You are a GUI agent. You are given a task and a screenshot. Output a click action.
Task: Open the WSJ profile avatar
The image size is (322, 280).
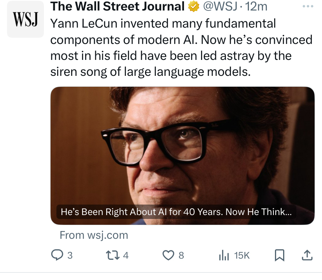[x=26, y=20]
